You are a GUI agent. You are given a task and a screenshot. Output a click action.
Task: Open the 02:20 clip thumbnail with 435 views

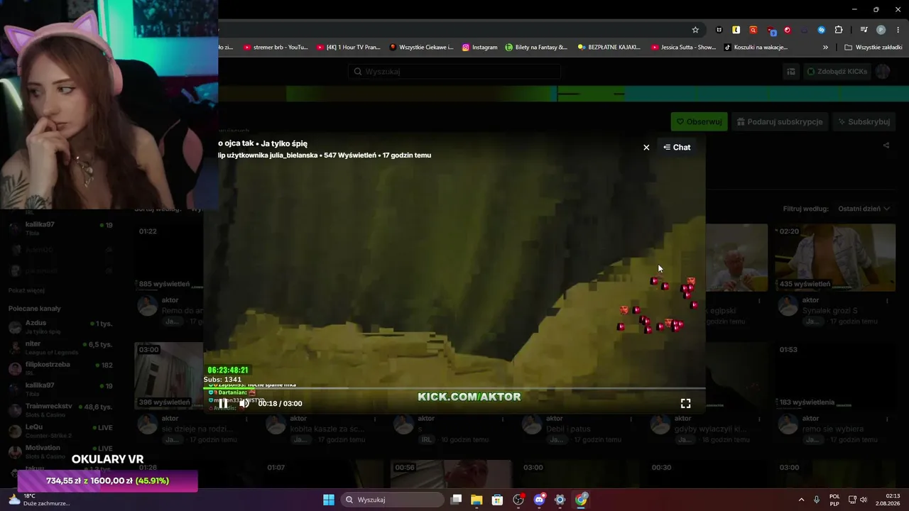835,258
